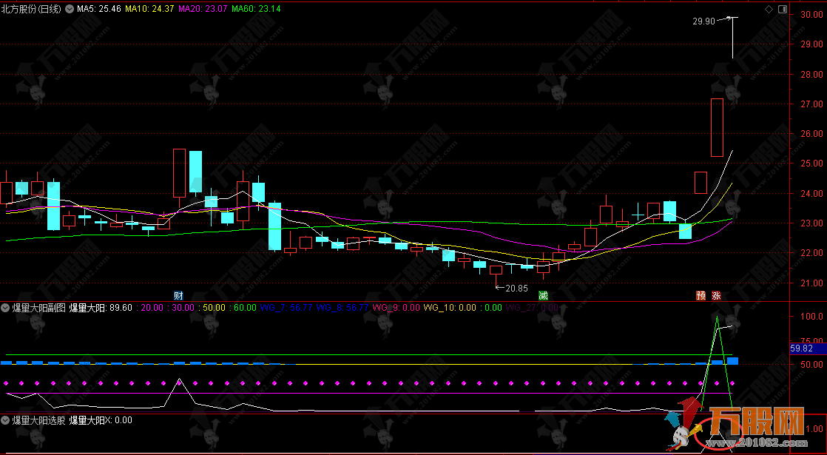This screenshot has height=455, width=827.
Task: Click the 爆量大阳选股 indicator name
Action: tap(38, 419)
